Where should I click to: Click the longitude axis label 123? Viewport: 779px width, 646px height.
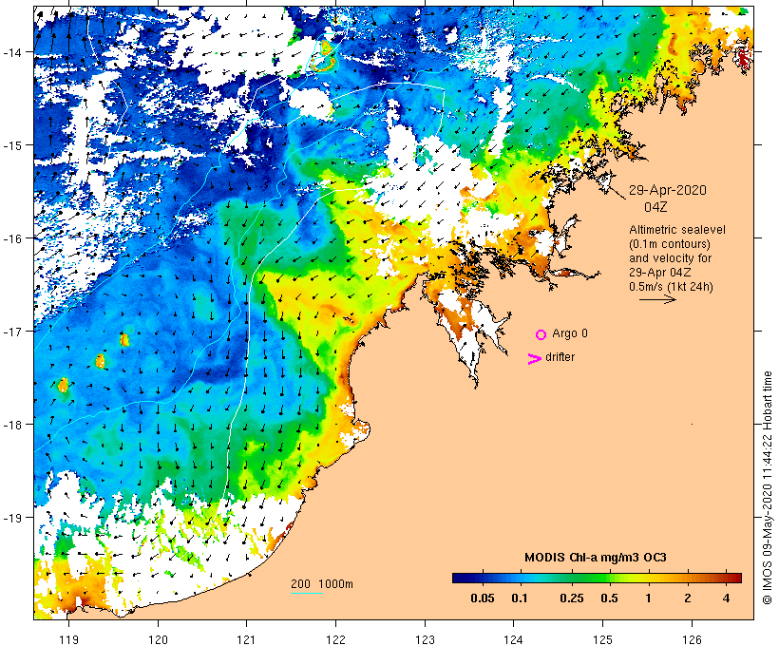[425, 639]
